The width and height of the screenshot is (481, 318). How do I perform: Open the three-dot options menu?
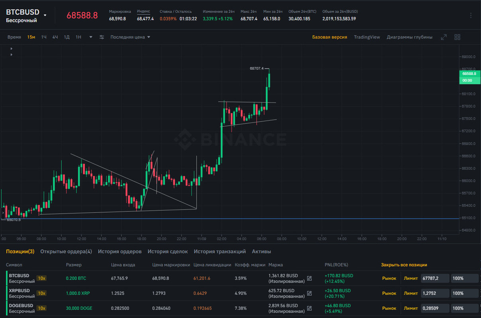tap(471, 16)
